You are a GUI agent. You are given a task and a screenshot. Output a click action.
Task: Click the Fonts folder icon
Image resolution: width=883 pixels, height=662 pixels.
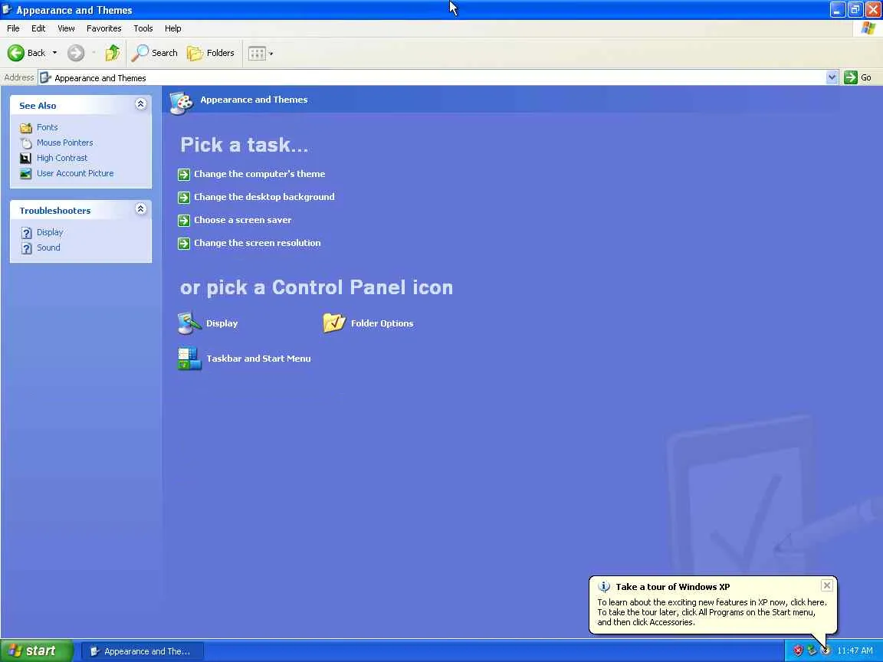pyautogui.click(x=26, y=128)
